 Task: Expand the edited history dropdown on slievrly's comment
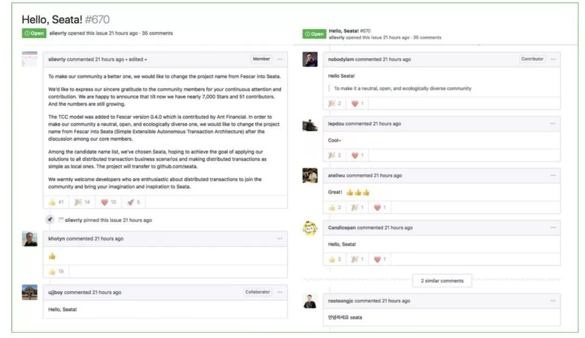[138, 59]
